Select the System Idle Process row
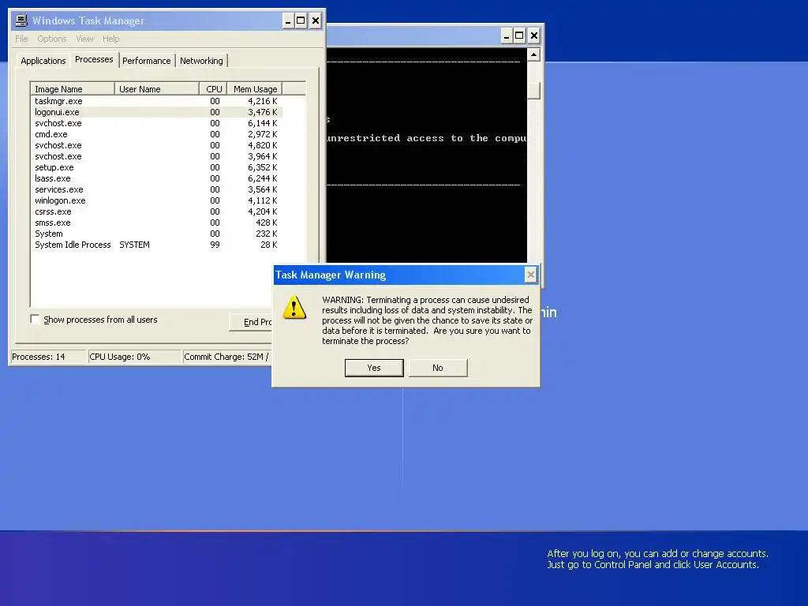This screenshot has width=808, height=606. 156,245
